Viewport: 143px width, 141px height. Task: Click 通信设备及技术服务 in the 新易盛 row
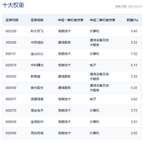pyautogui.click(x=99, y=76)
